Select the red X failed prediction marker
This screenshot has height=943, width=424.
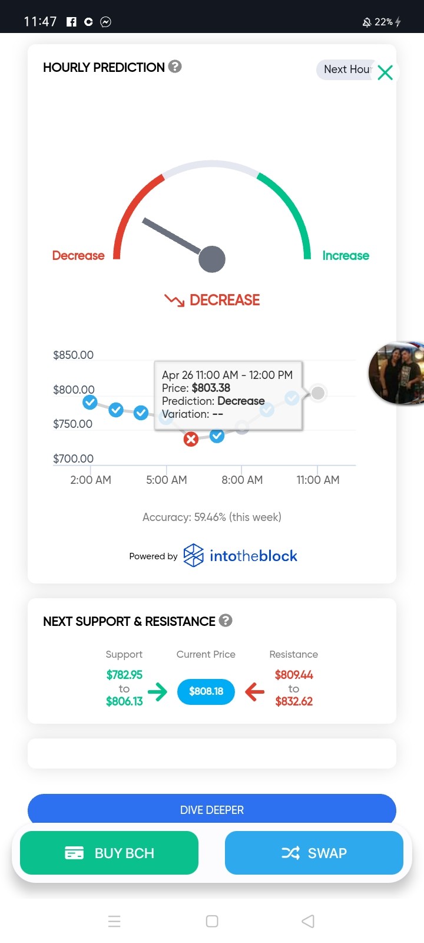coord(191,439)
